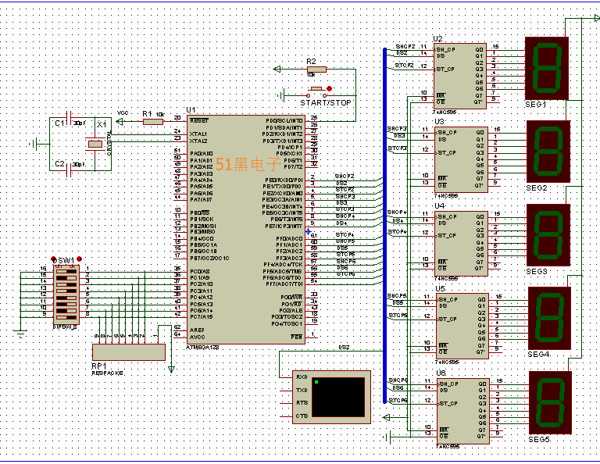Screen dimensions: 600x464
Task: Click the power terminal arrow at the top-right corner
Action: coord(597,18)
